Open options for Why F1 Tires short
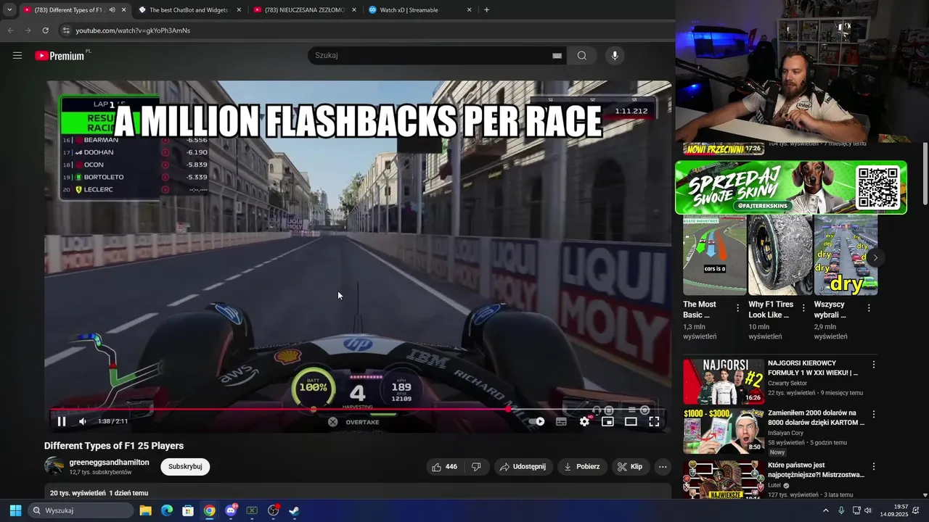The image size is (929, 522). [x=803, y=308]
